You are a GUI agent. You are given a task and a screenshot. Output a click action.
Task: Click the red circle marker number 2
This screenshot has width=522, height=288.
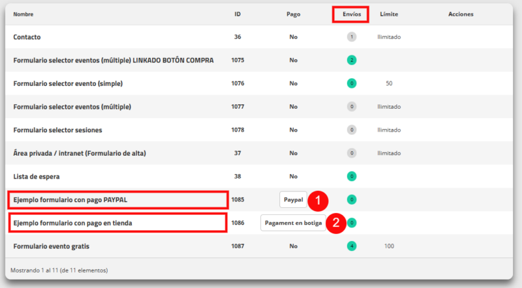pos(336,223)
